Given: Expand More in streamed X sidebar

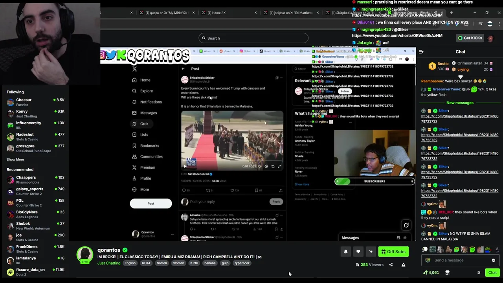Looking at the screenshot, I should [x=141, y=189].
